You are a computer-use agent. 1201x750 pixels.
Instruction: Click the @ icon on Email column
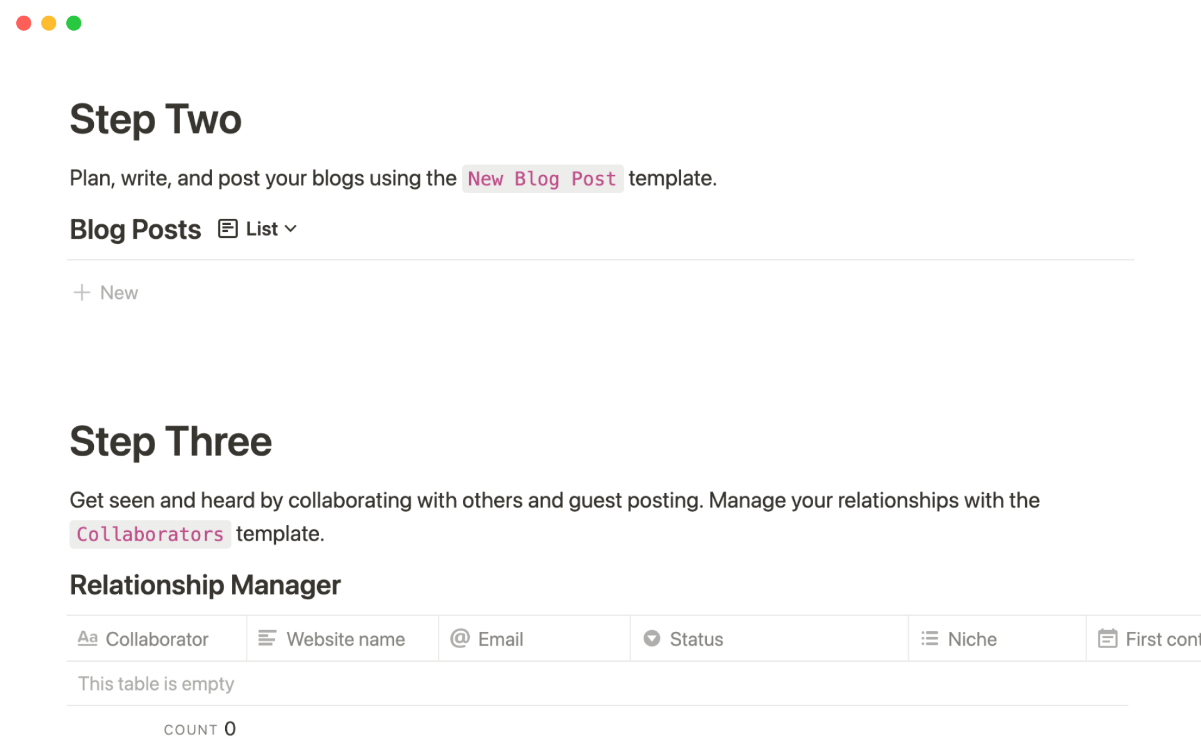[x=460, y=638]
